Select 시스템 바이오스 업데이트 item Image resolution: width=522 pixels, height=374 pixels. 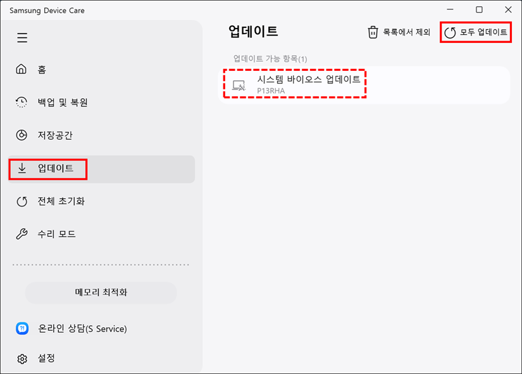coord(364,85)
